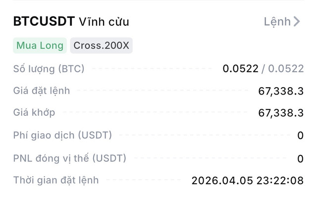This screenshot has width=317, height=197.
Task: Select the Số lượng (BTC) label
Action: pos(49,69)
